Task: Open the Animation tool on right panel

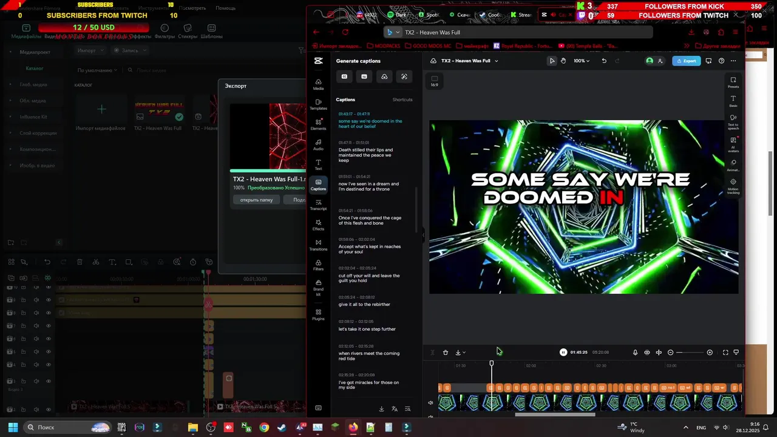Action: (733, 165)
